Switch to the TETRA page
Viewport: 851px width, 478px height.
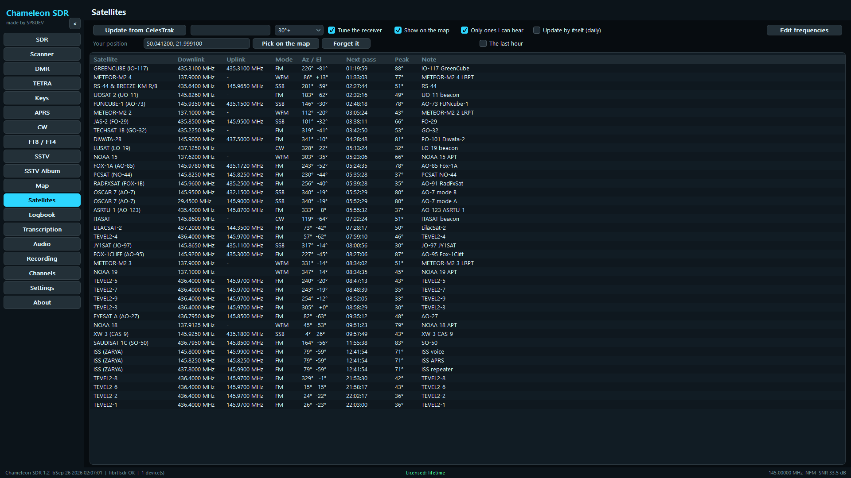pyautogui.click(x=42, y=83)
